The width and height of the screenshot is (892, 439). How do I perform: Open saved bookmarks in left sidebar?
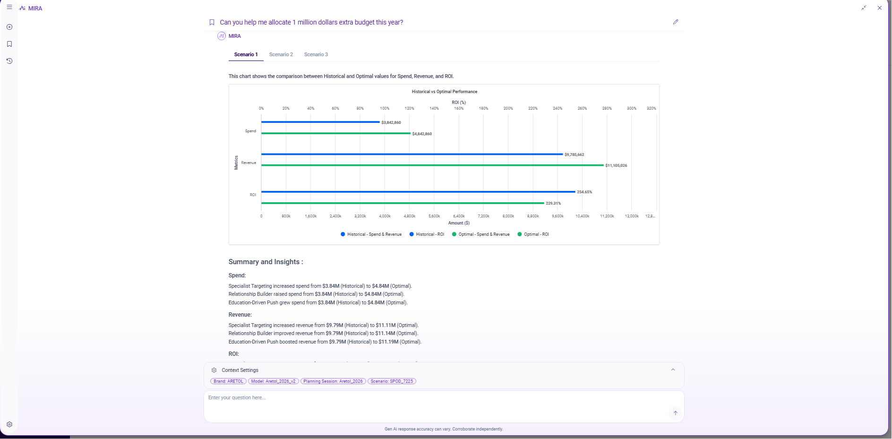(x=9, y=44)
